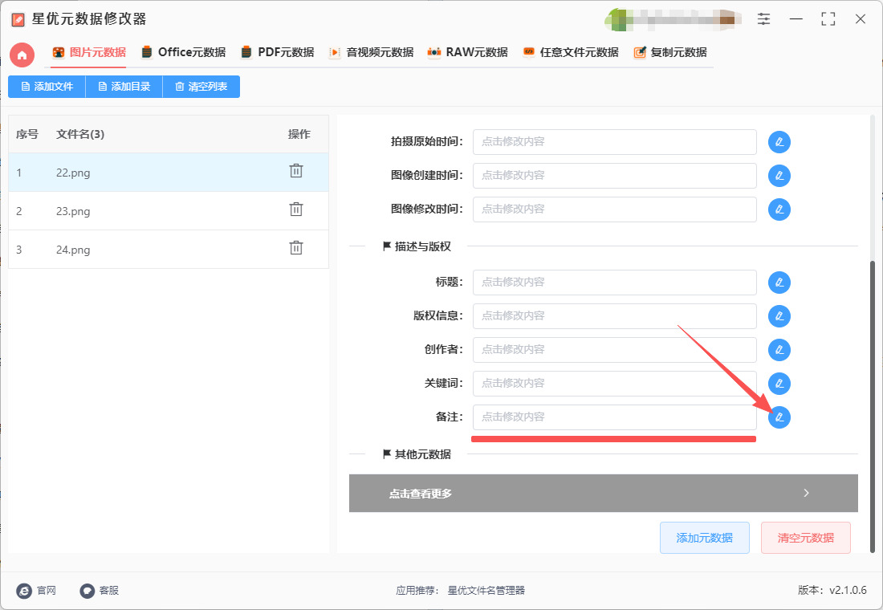Click the edit icon next to 备注
The image size is (883, 610).
click(x=779, y=417)
